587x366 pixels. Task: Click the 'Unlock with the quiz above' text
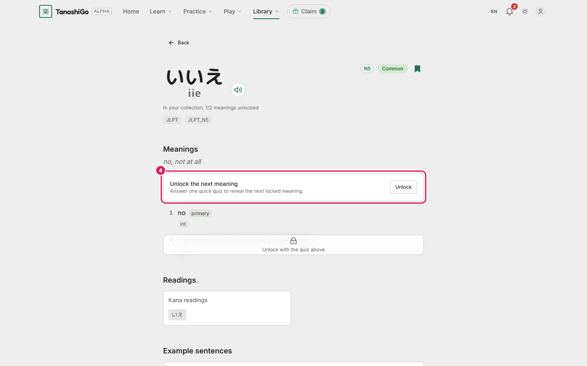point(293,250)
